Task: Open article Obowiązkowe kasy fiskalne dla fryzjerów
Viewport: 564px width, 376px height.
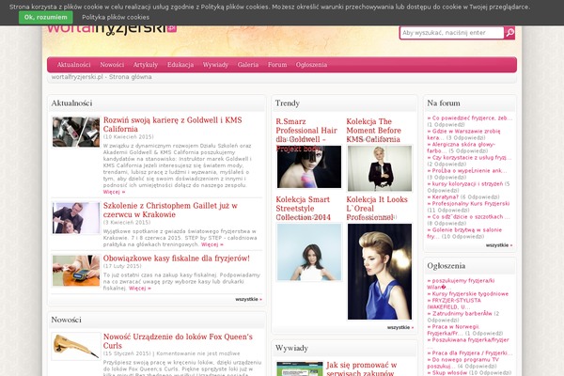Action: point(177,258)
